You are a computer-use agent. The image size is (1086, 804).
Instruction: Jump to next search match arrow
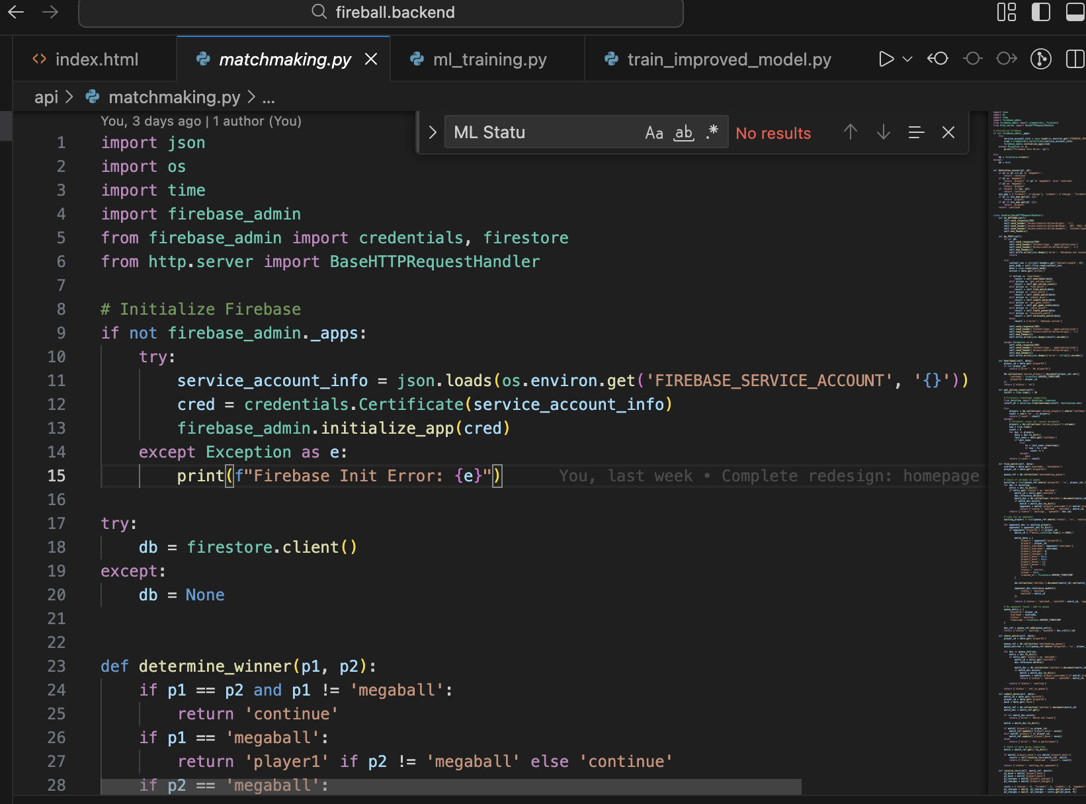pyautogui.click(x=883, y=132)
